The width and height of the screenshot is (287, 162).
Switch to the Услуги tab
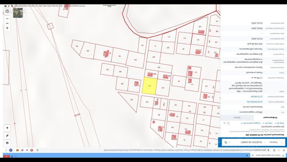[237, 117]
